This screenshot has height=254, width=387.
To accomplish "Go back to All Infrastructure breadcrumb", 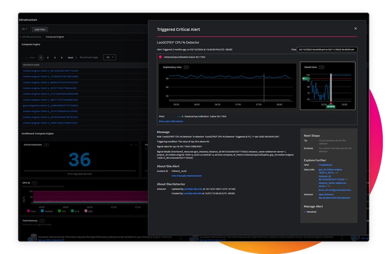I will click(32, 37).
